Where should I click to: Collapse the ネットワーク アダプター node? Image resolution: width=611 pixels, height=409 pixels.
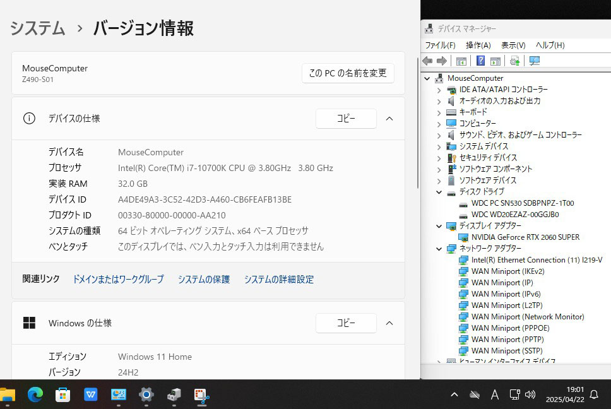(439, 249)
